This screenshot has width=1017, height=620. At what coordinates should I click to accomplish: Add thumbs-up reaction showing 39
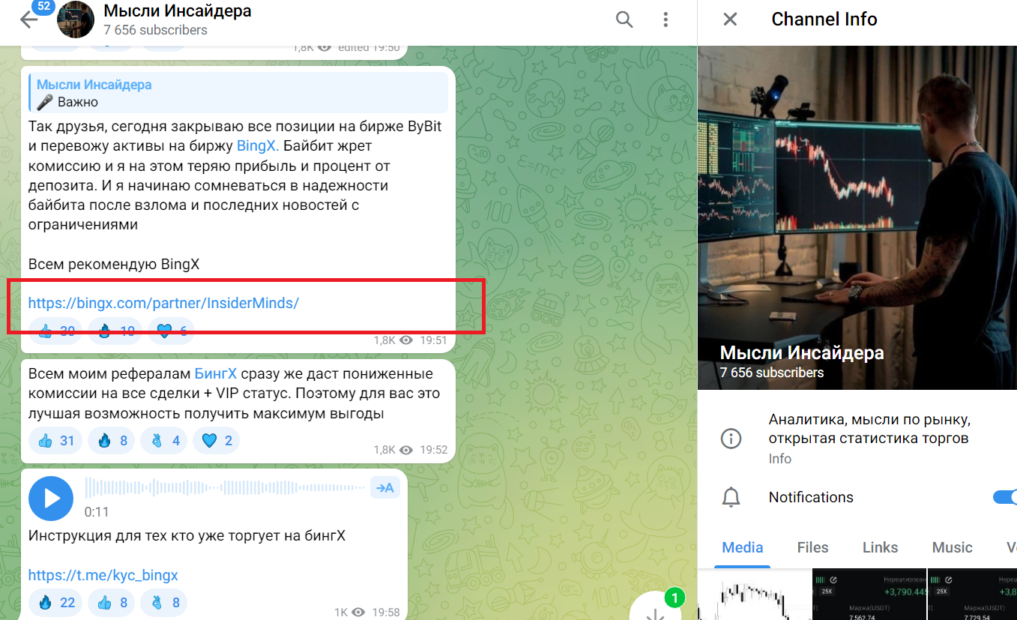pyautogui.click(x=55, y=331)
